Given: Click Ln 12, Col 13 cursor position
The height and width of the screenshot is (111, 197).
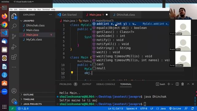Looking at the screenshot, I should tap(115, 109).
